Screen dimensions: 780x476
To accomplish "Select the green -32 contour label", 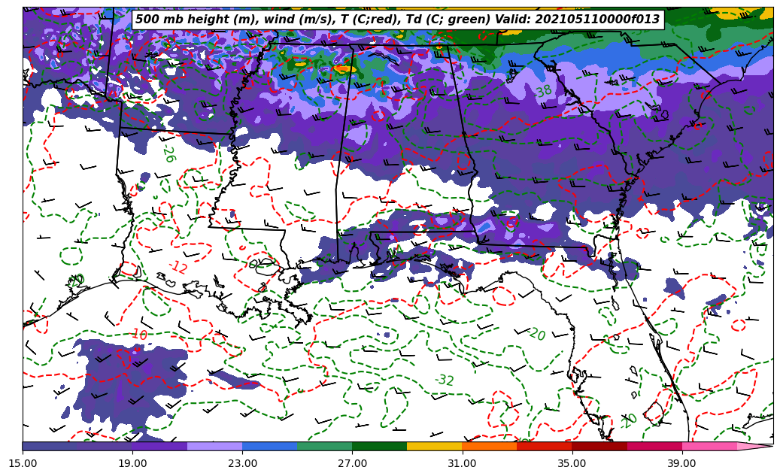I will tap(445, 380).
